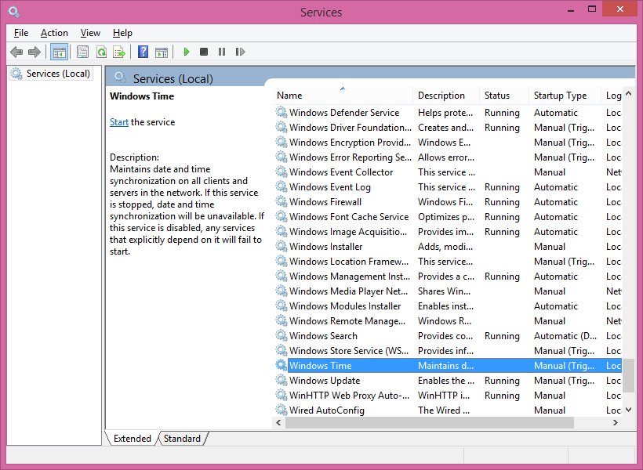The height and width of the screenshot is (470, 643).
Task: Start the Windows Time service using the toolbar
Action: (186, 52)
